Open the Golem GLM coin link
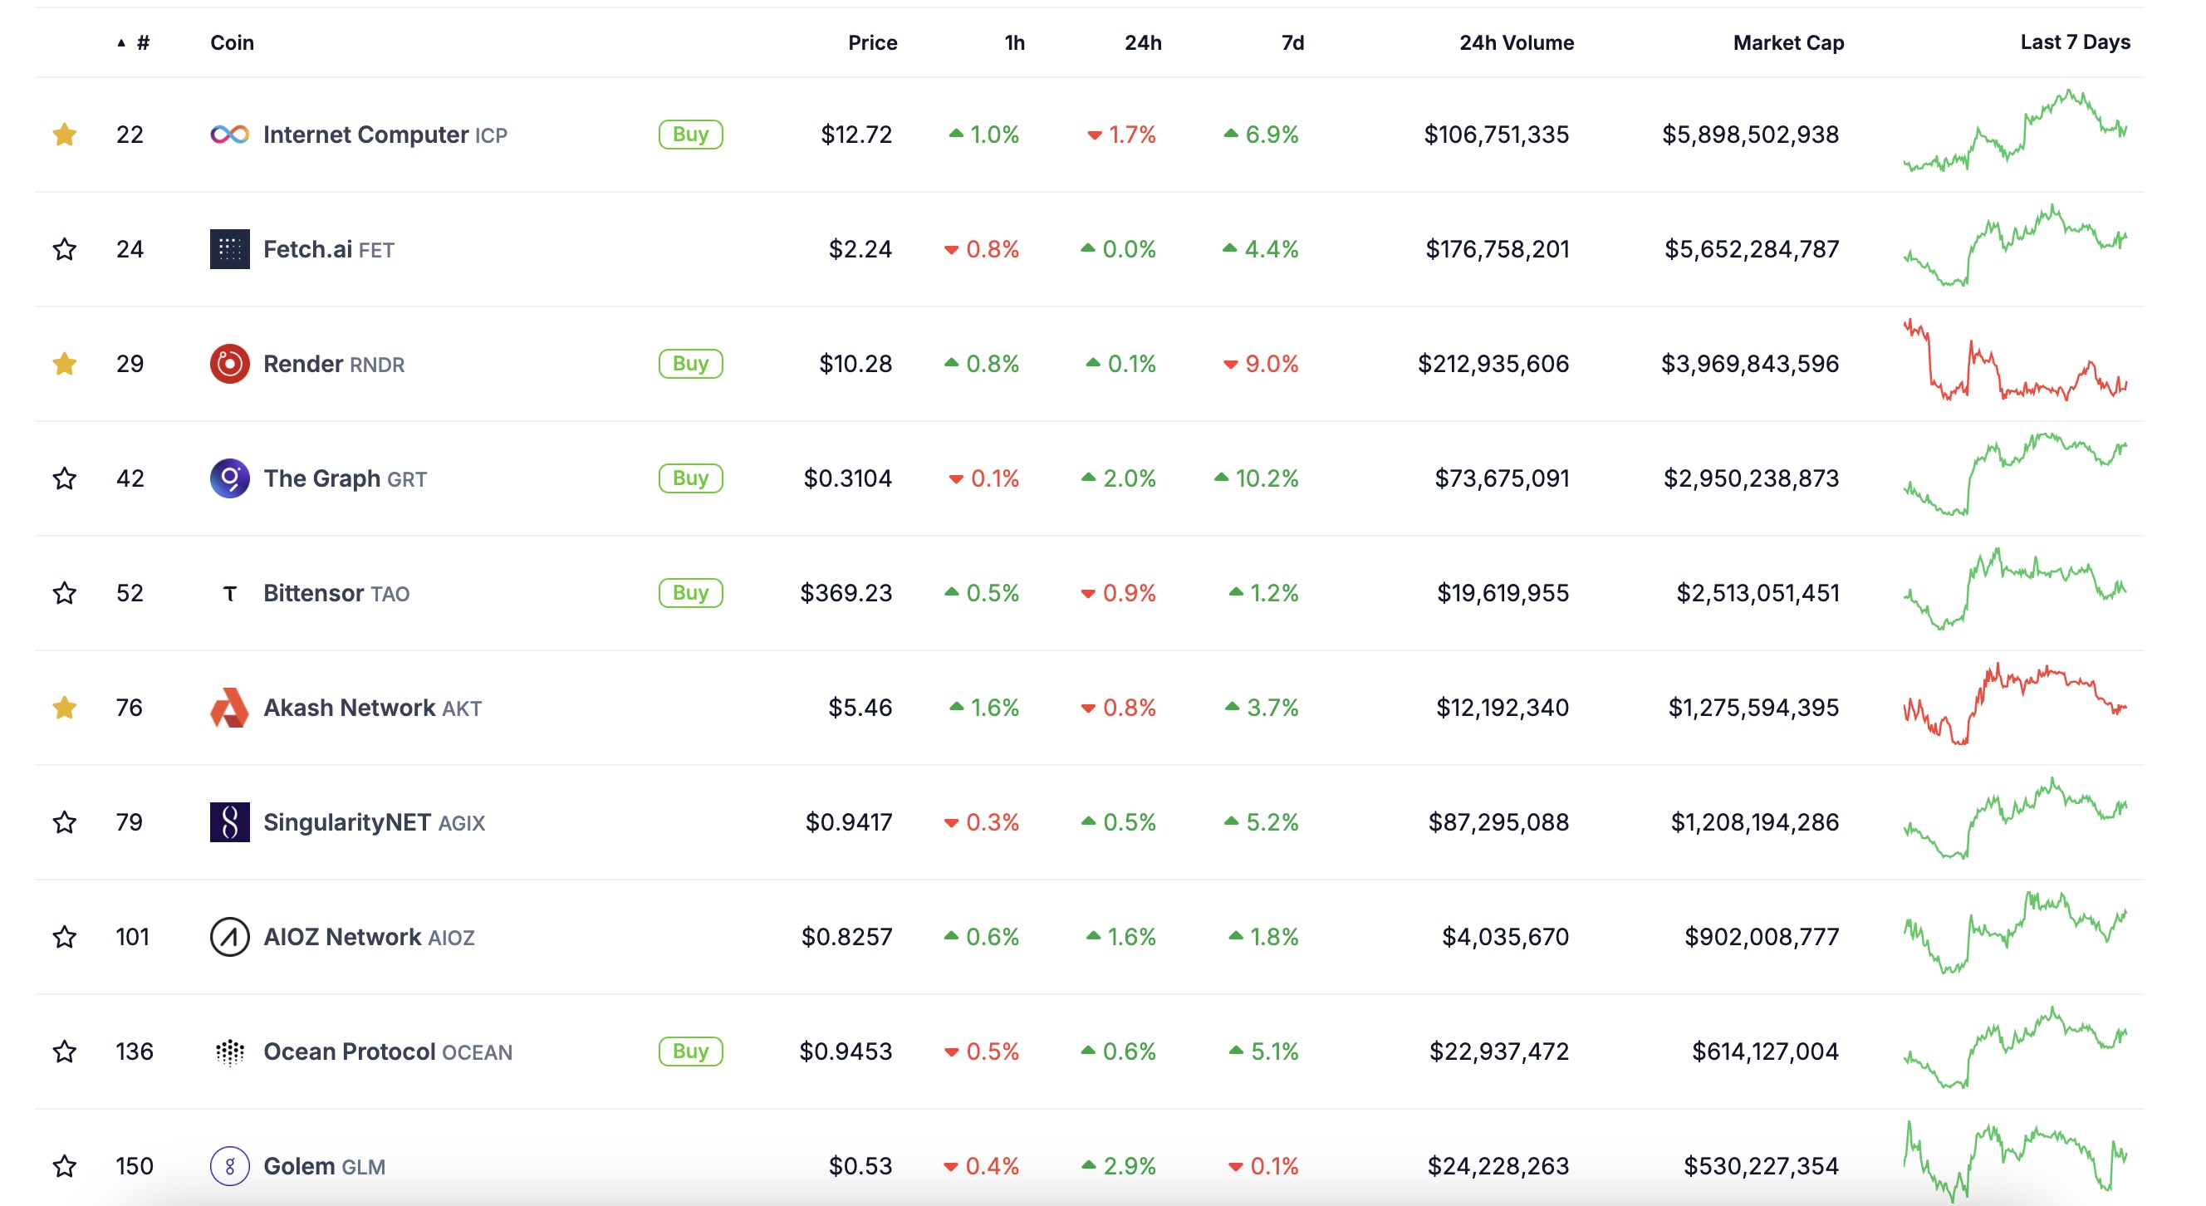The width and height of the screenshot is (2206, 1206). coord(324,1166)
